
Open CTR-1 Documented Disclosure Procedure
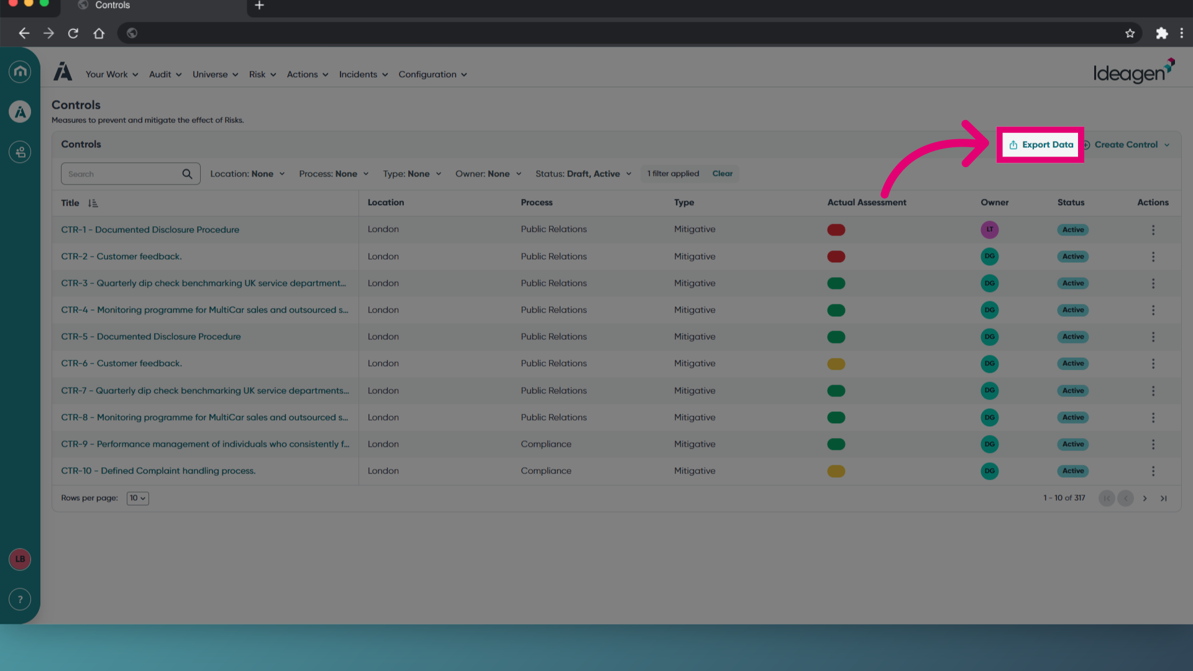(150, 230)
